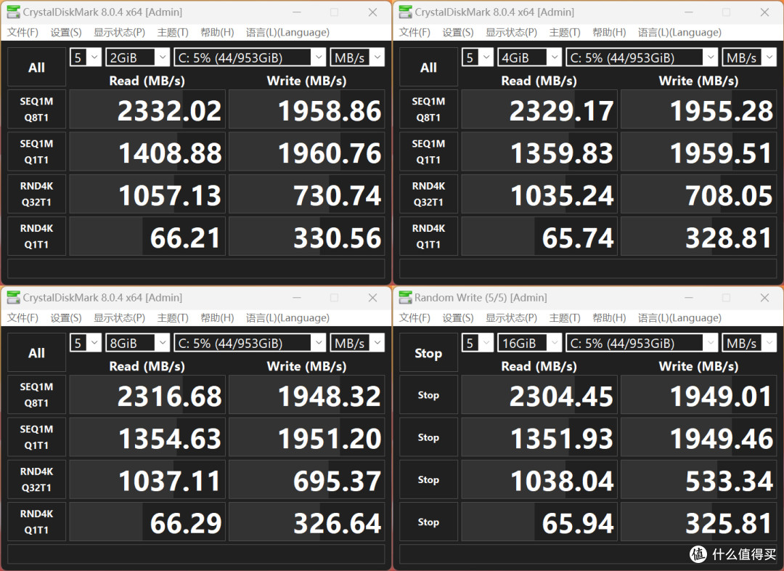784x571 pixels.
Task: Open test count dropdown in 8GiB window
Action: coord(86,343)
